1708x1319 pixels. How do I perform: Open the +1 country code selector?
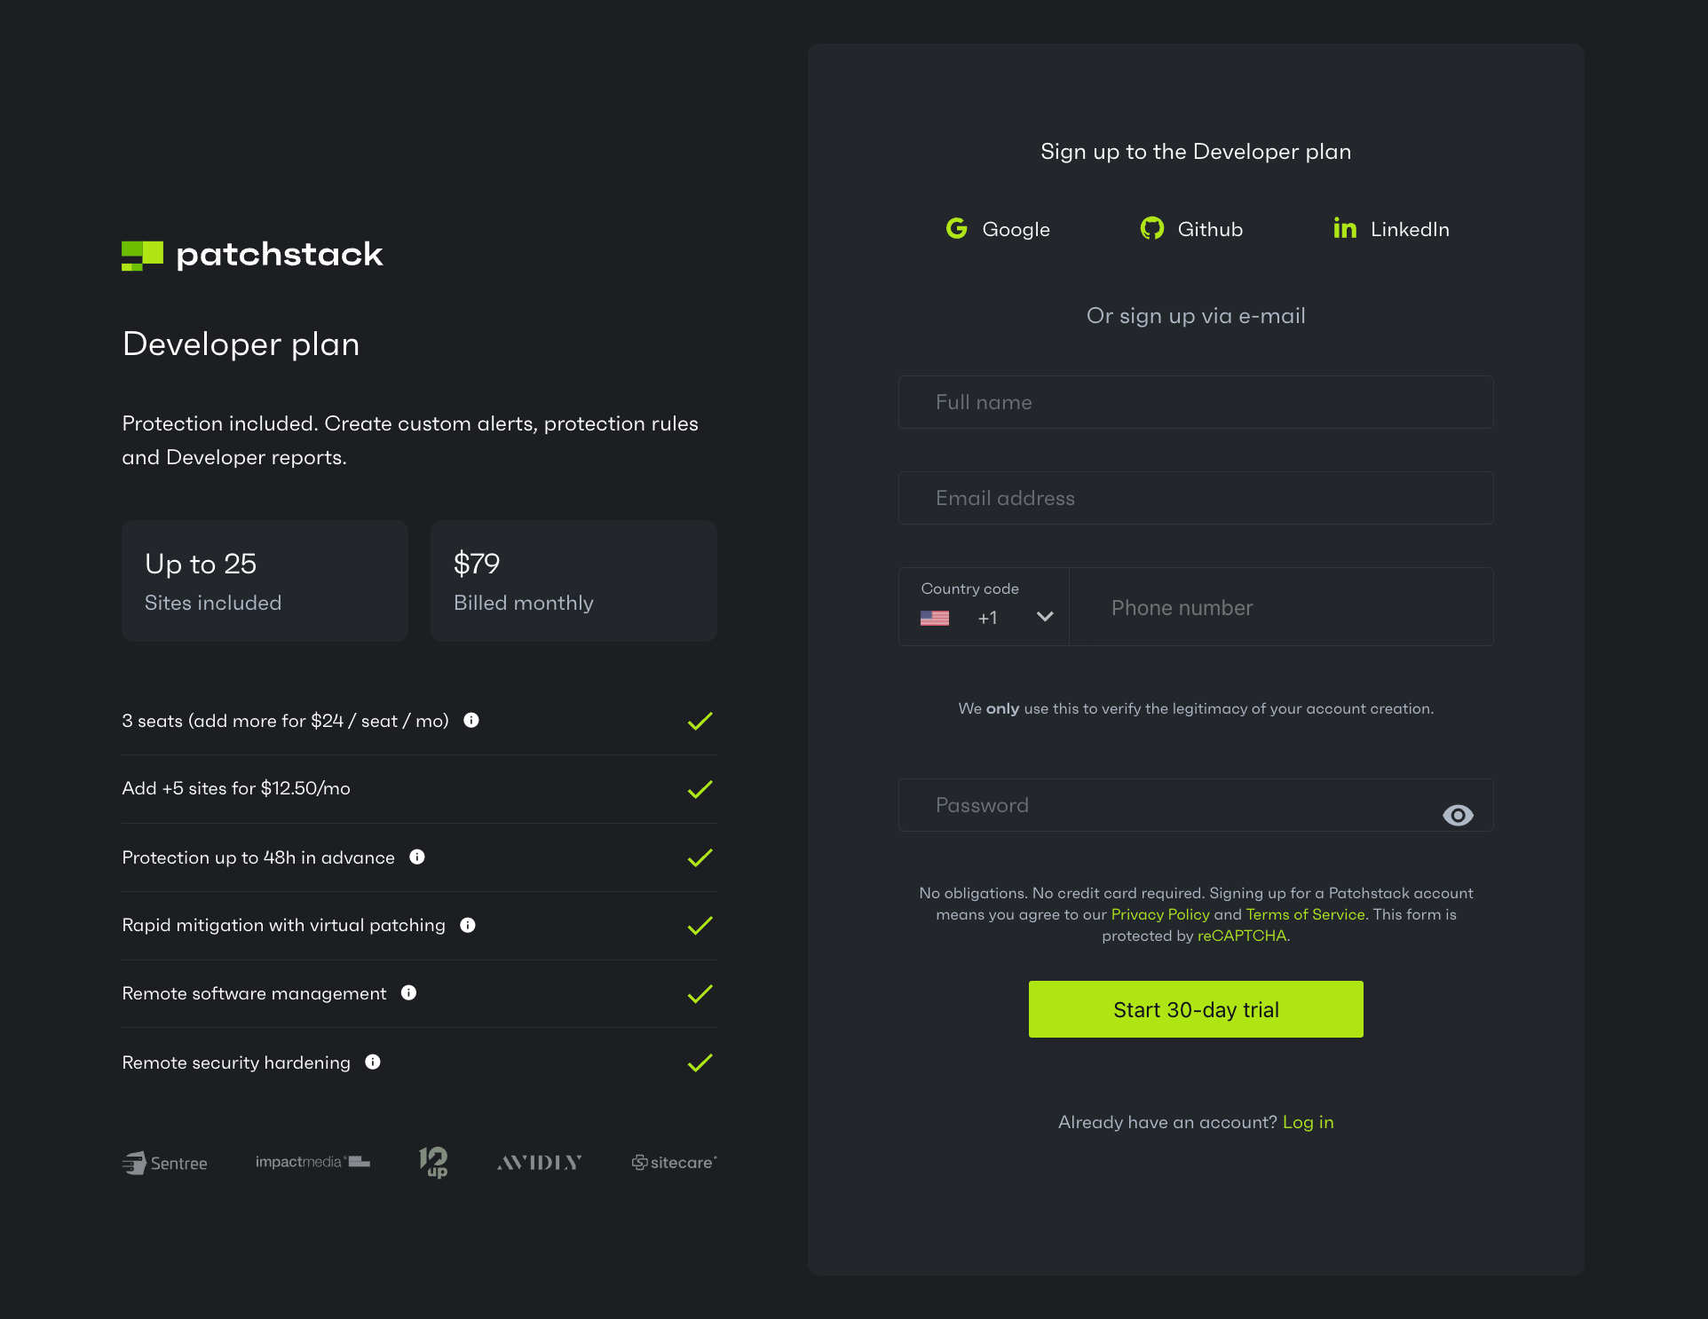click(987, 618)
